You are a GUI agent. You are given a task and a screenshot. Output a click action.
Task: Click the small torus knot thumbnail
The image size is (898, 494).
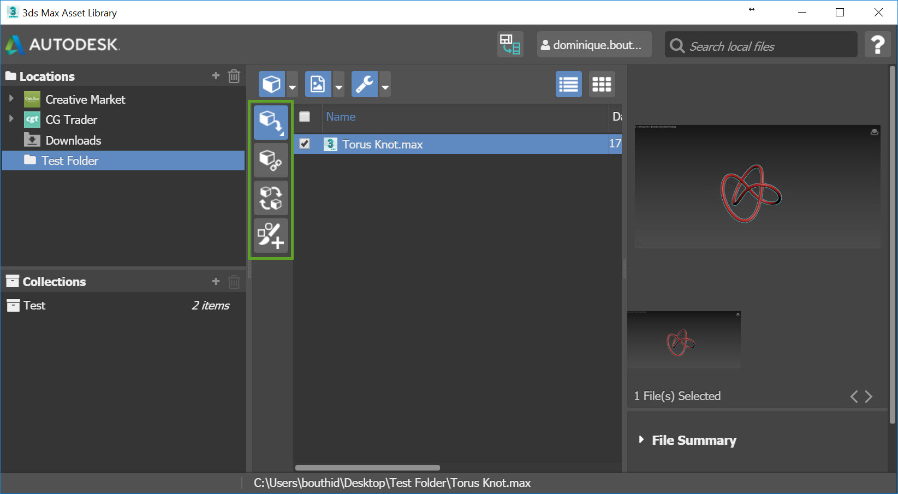[684, 340]
